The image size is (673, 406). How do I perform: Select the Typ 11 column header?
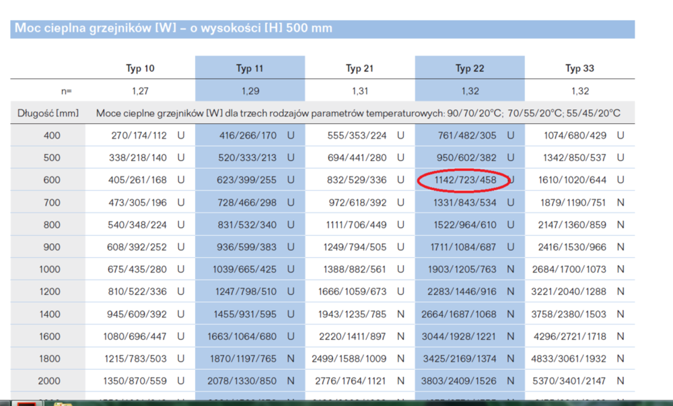250,69
